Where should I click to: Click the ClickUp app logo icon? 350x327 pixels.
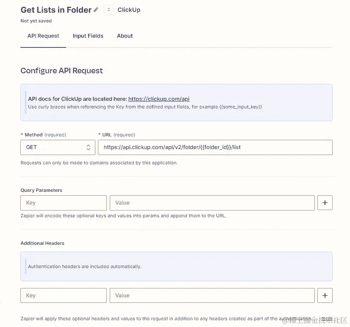[x=109, y=10]
